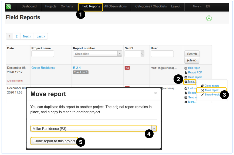Close the Move report dialog

(155, 93)
